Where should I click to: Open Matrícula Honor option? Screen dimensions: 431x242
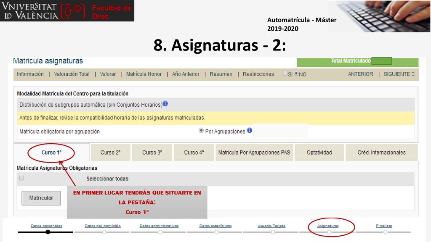coord(144,74)
